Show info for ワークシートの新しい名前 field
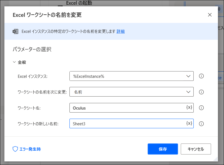The width and height of the screenshot is (224, 165). (x=201, y=124)
